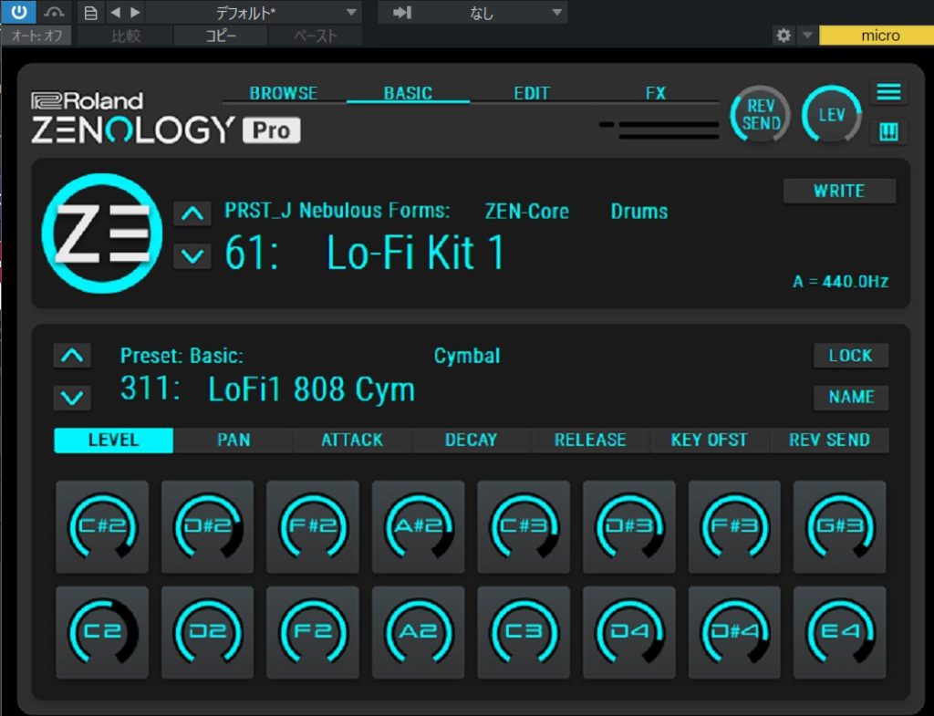Screen dimensions: 934x716
Task: Toggle the LOCK button for the preset
Action: click(x=850, y=356)
